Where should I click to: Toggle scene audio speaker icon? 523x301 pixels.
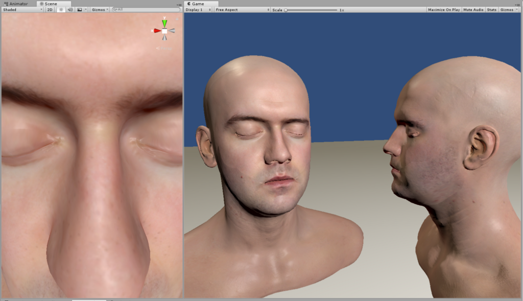tap(70, 10)
